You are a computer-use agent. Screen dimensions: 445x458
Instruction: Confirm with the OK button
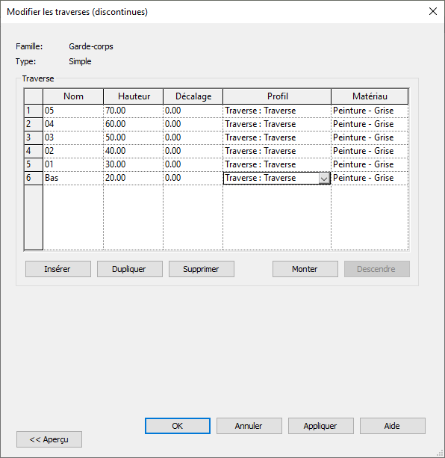point(178,426)
